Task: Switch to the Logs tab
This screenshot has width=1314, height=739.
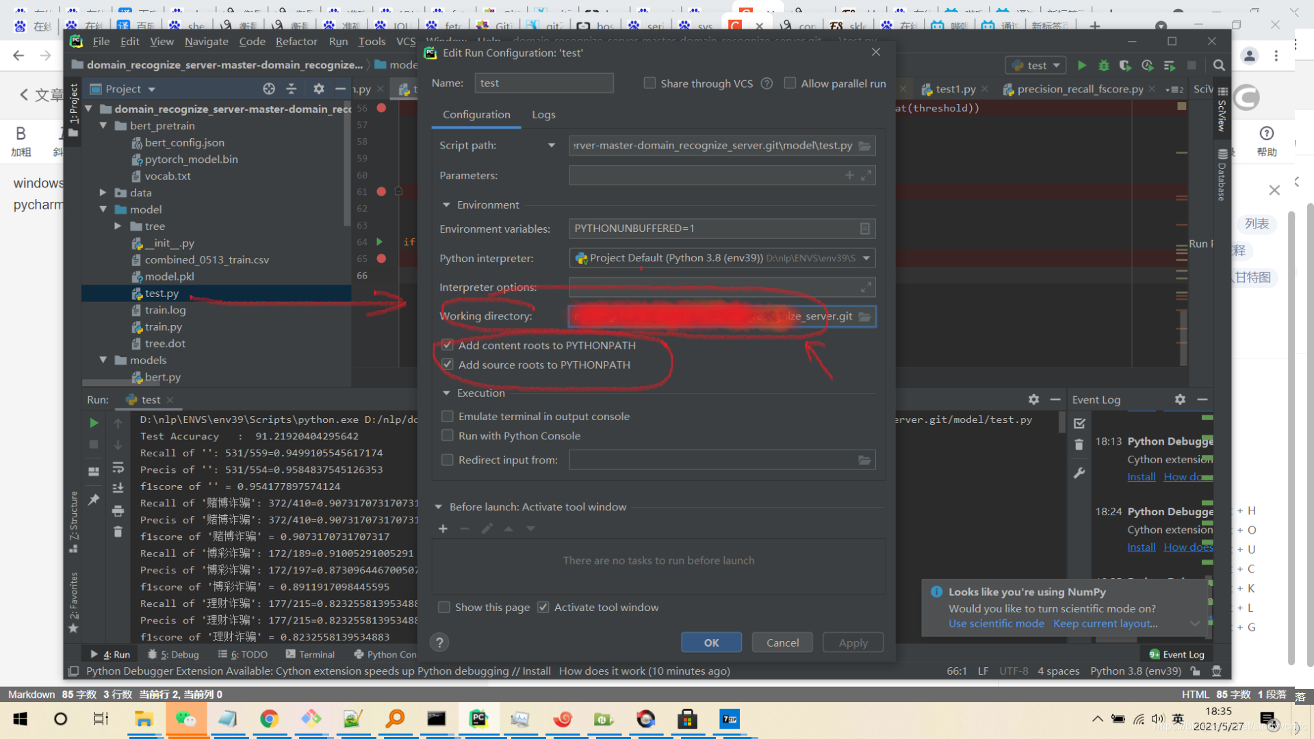Action: pos(543,115)
